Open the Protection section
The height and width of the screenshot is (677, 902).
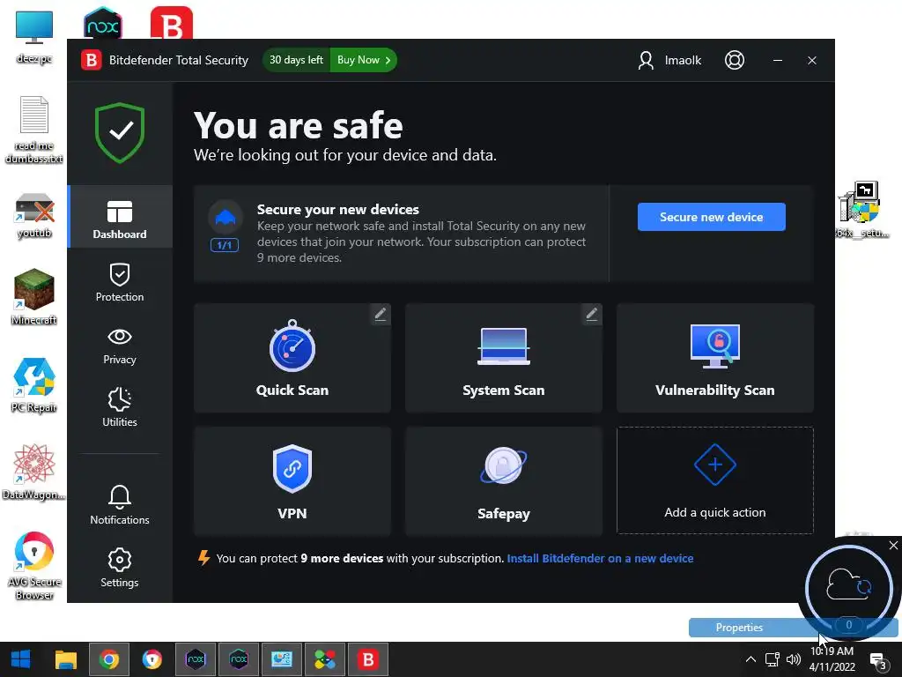tap(120, 282)
